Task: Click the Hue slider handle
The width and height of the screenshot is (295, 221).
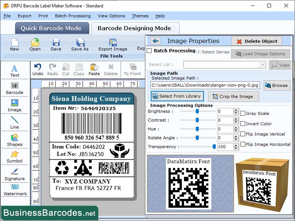Action: [x=197, y=129]
